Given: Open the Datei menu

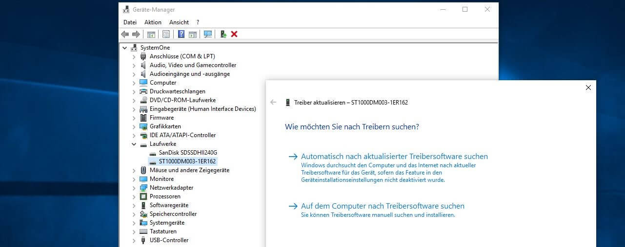Looking at the screenshot, I should click(130, 22).
